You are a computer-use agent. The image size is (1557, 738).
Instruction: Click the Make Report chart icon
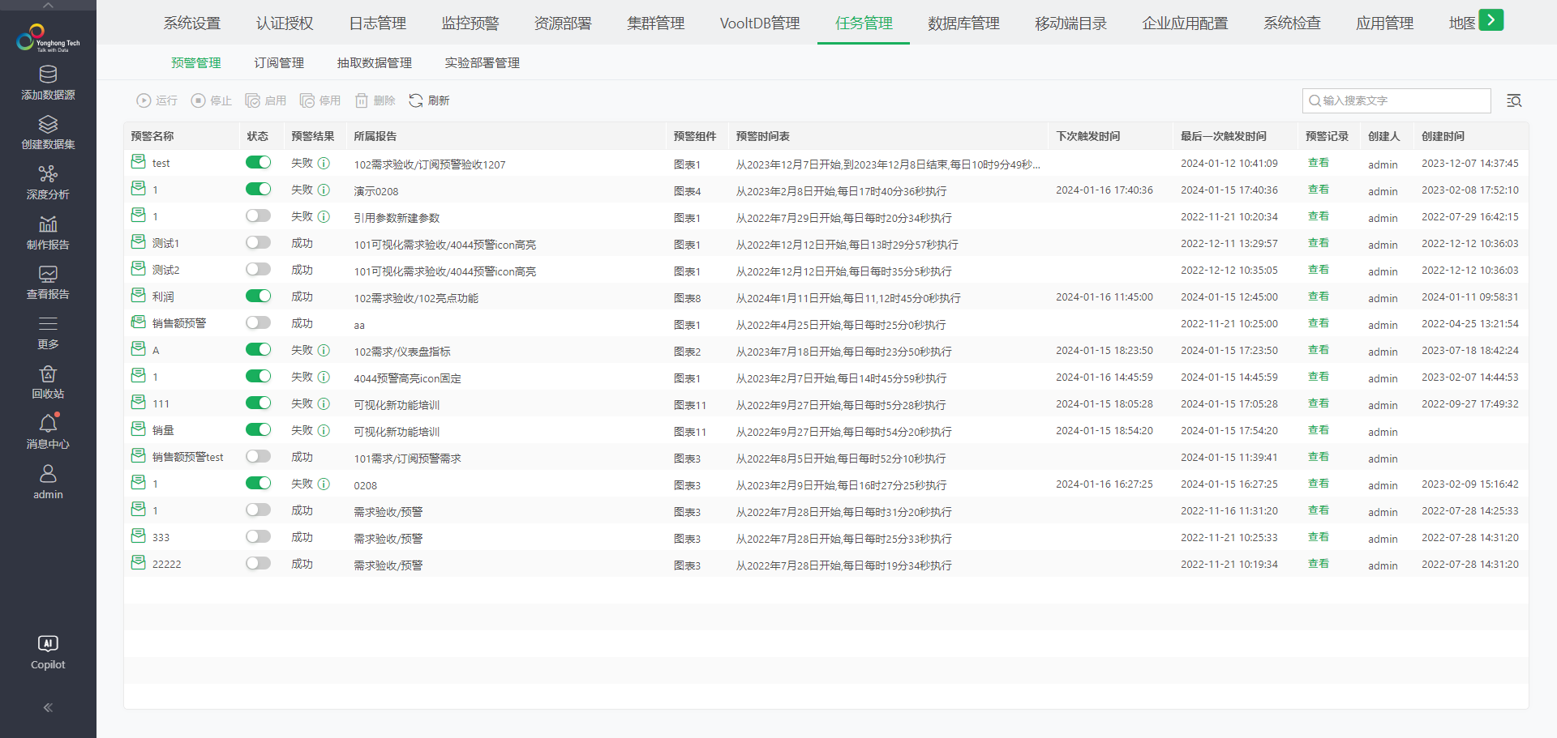48,224
